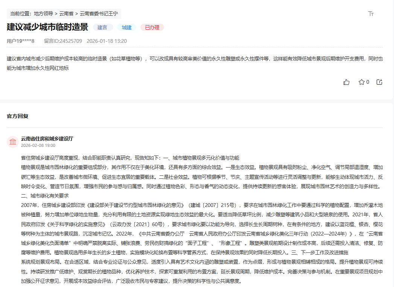Adjust text size with the Tt icon
The width and height of the screenshot is (394, 287).
[371, 14]
